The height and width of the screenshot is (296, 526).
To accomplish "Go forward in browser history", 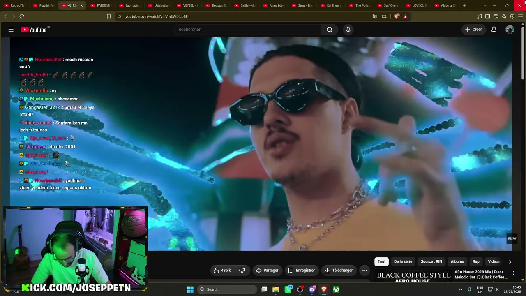I will click(13, 16).
